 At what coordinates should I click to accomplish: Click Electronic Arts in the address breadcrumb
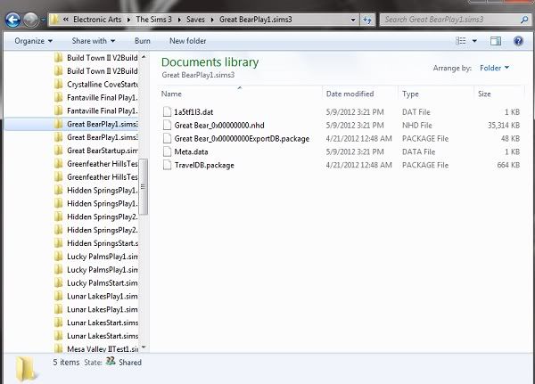[x=97, y=20]
